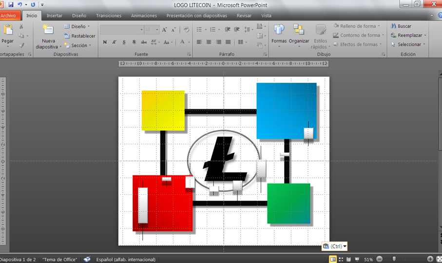The width and height of the screenshot is (442, 263).
Task: Click the zoom slider handle
Action: click(394, 259)
